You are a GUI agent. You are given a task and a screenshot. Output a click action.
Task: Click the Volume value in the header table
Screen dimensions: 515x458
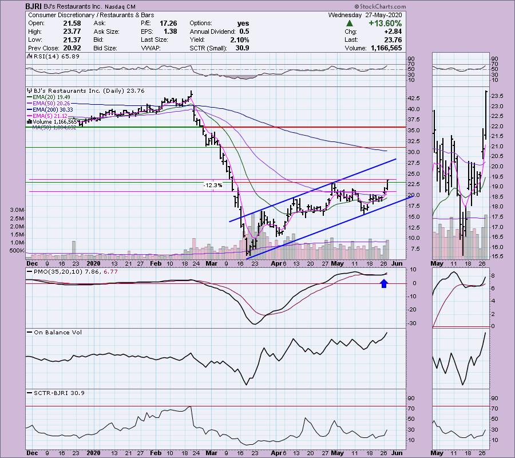click(x=386, y=48)
